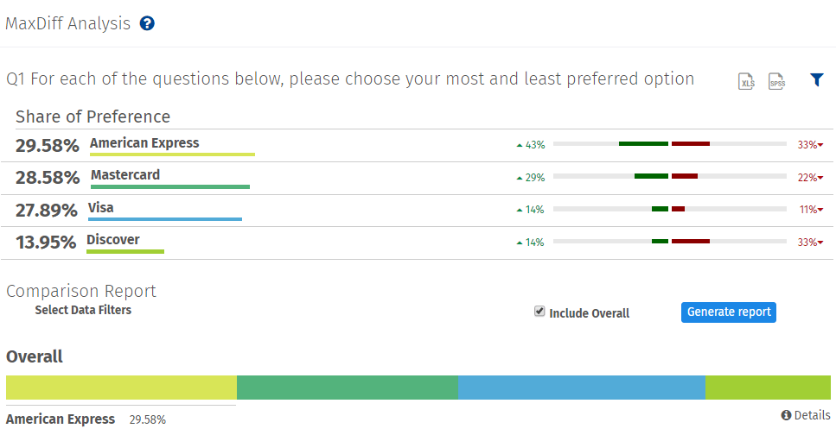Click the Details info icon
This screenshot has width=836, height=435.
[786, 416]
